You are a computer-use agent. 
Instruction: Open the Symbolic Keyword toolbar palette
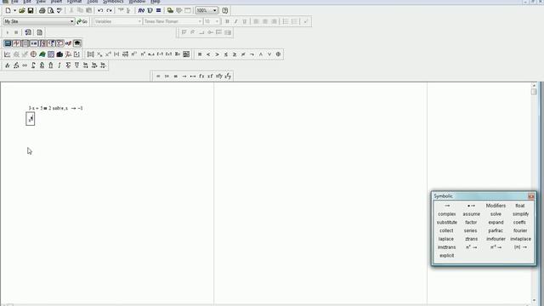point(77,43)
